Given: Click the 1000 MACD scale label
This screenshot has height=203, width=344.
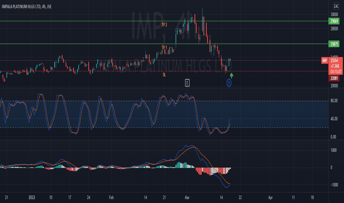Looking at the screenshot, I should coord(333,150).
